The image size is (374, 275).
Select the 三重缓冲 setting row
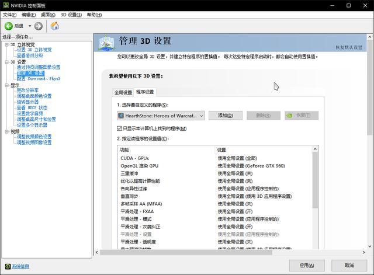(214, 173)
